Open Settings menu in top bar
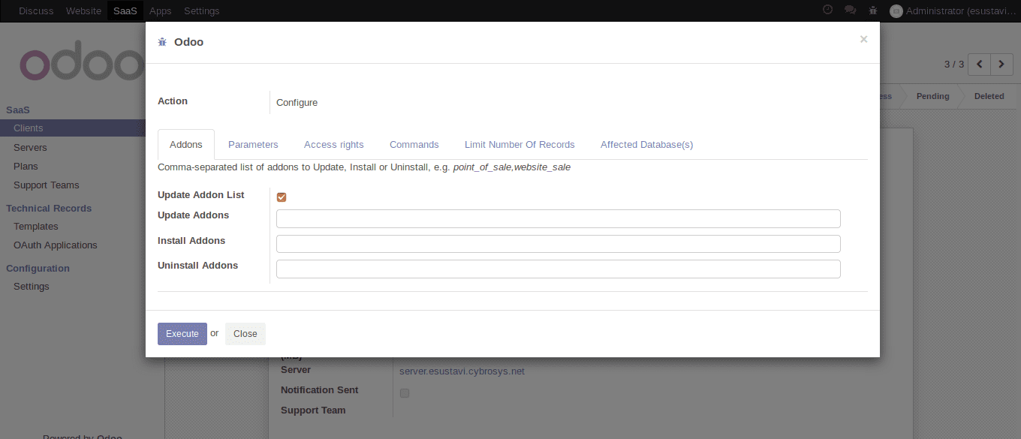 pyautogui.click(x=202, y=11)
